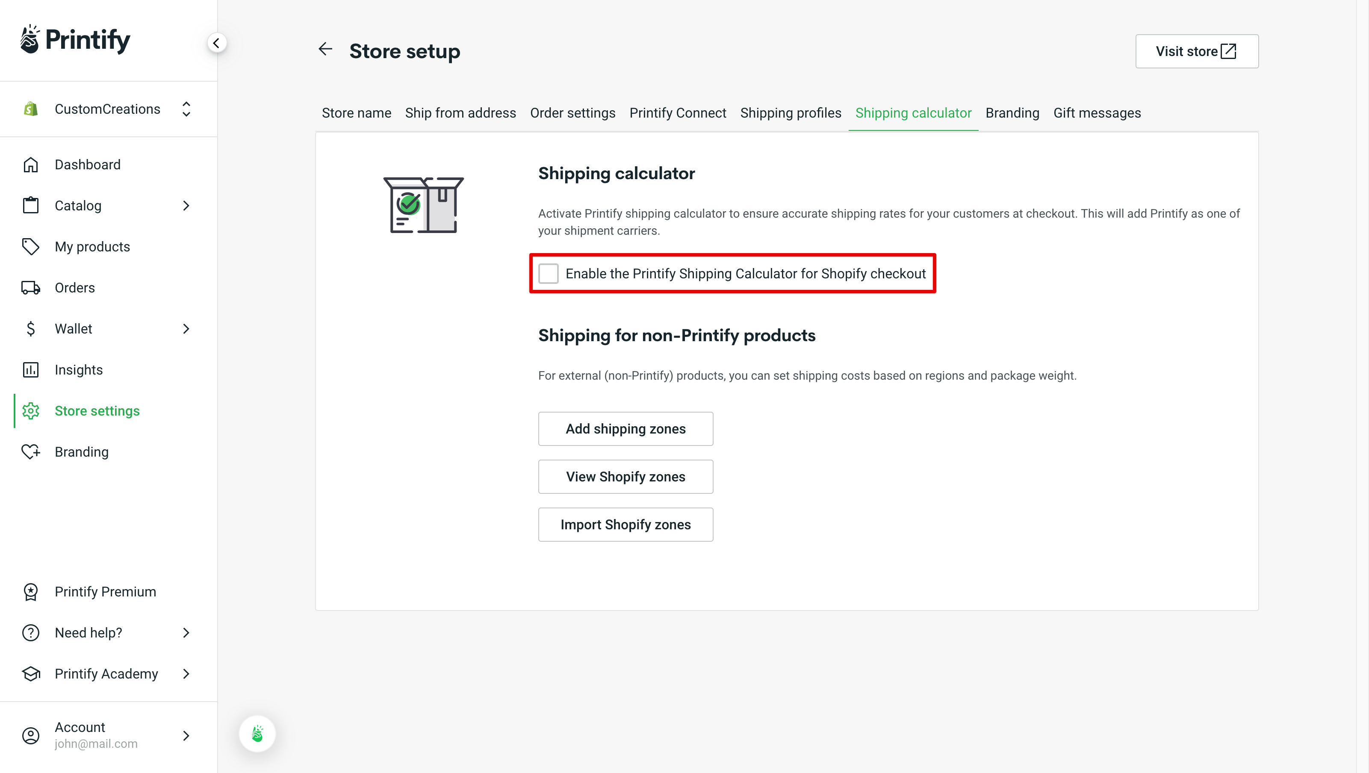
Task: Click the My products tag icon
Action: (30, 247)
